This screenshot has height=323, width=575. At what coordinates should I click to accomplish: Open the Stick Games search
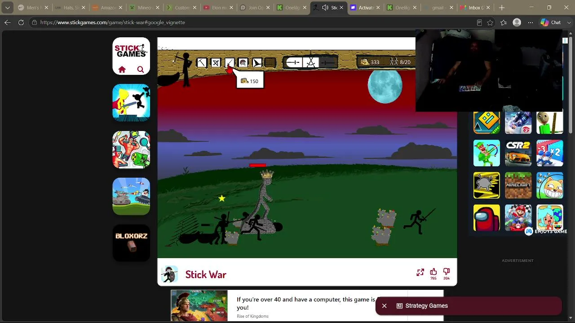[141, 70]
